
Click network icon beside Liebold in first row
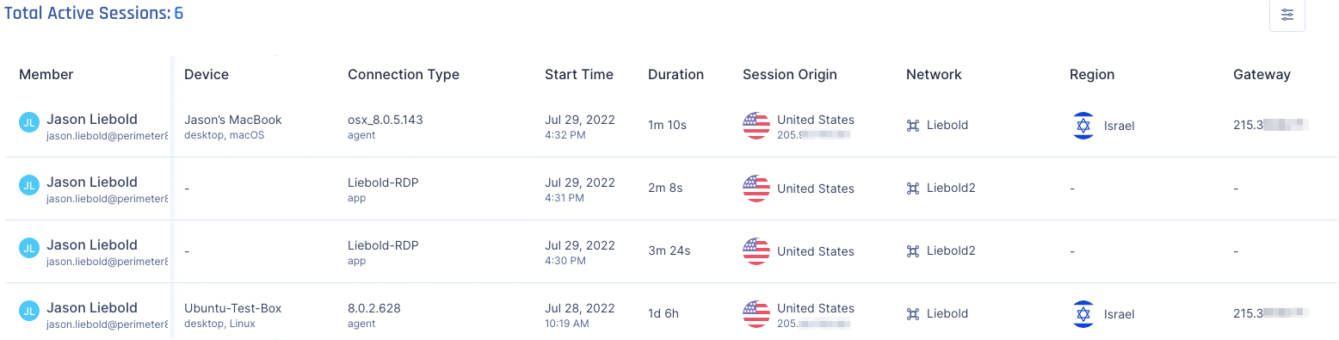click(913, 126)
